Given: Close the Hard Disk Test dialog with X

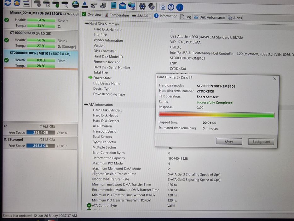Looking at the screenshot, I should (275, 79).
